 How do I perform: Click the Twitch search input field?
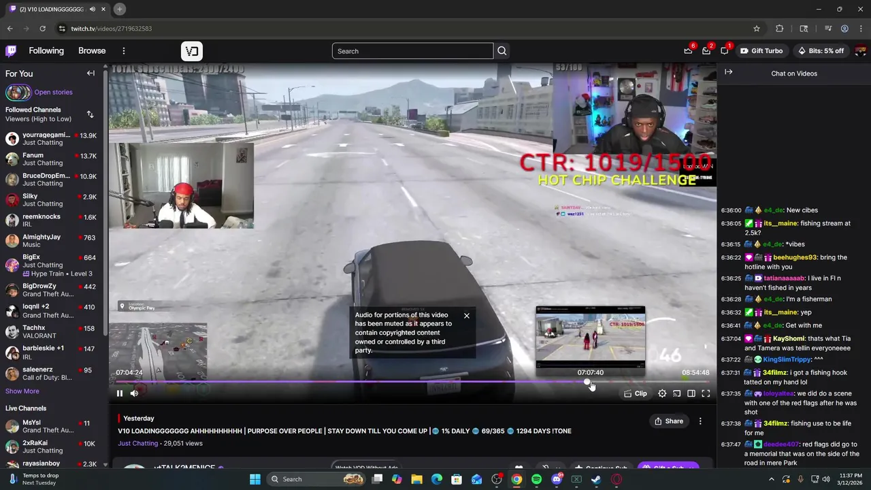click(x=412, y=51)
